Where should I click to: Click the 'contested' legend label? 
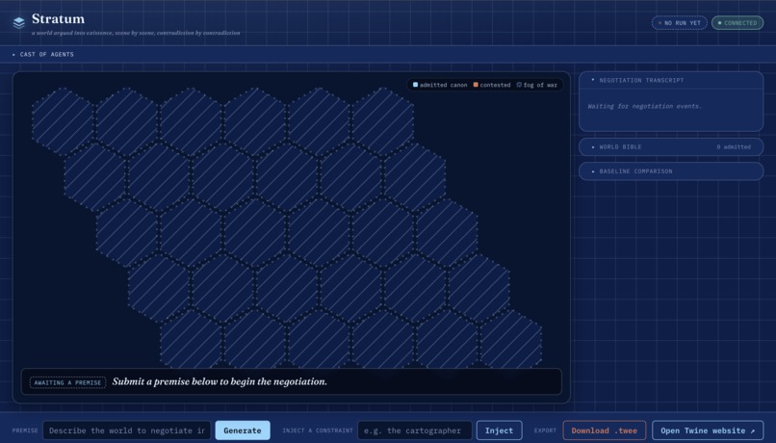(495, 85)
